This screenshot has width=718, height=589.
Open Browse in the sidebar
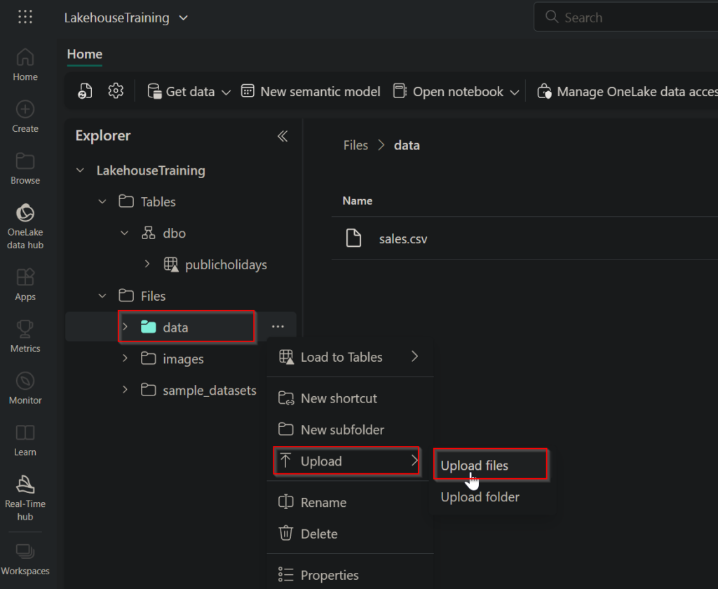click(25, 168)
